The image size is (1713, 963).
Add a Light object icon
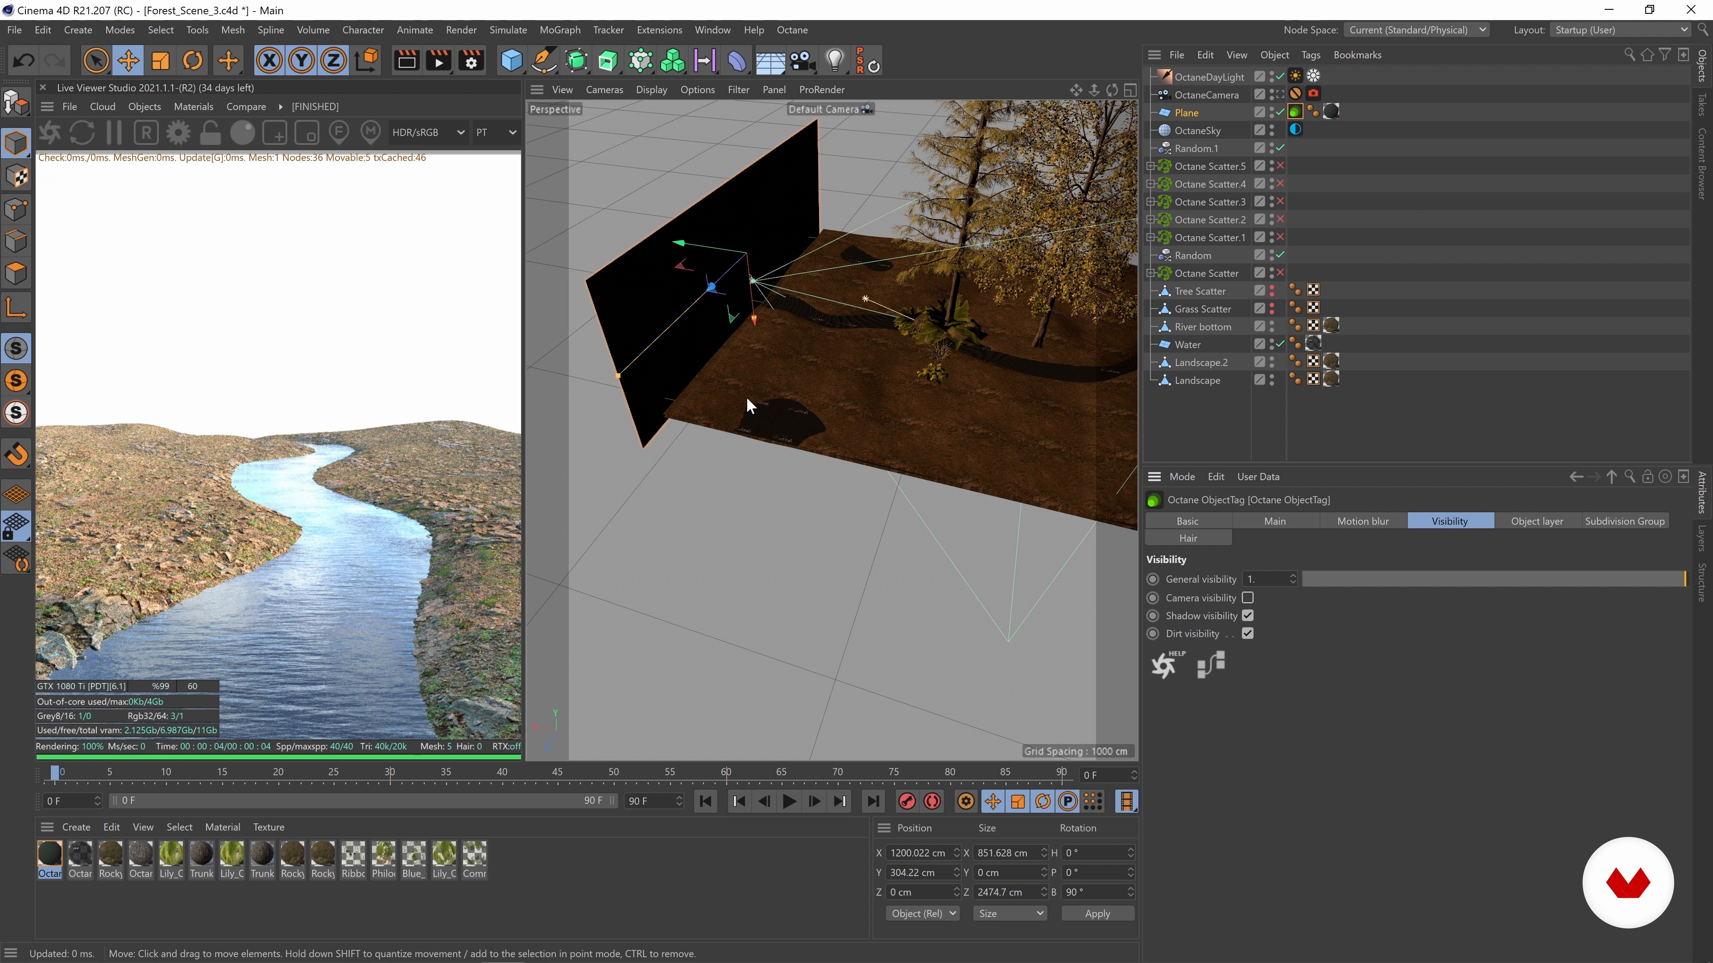(x=835, y=61)
